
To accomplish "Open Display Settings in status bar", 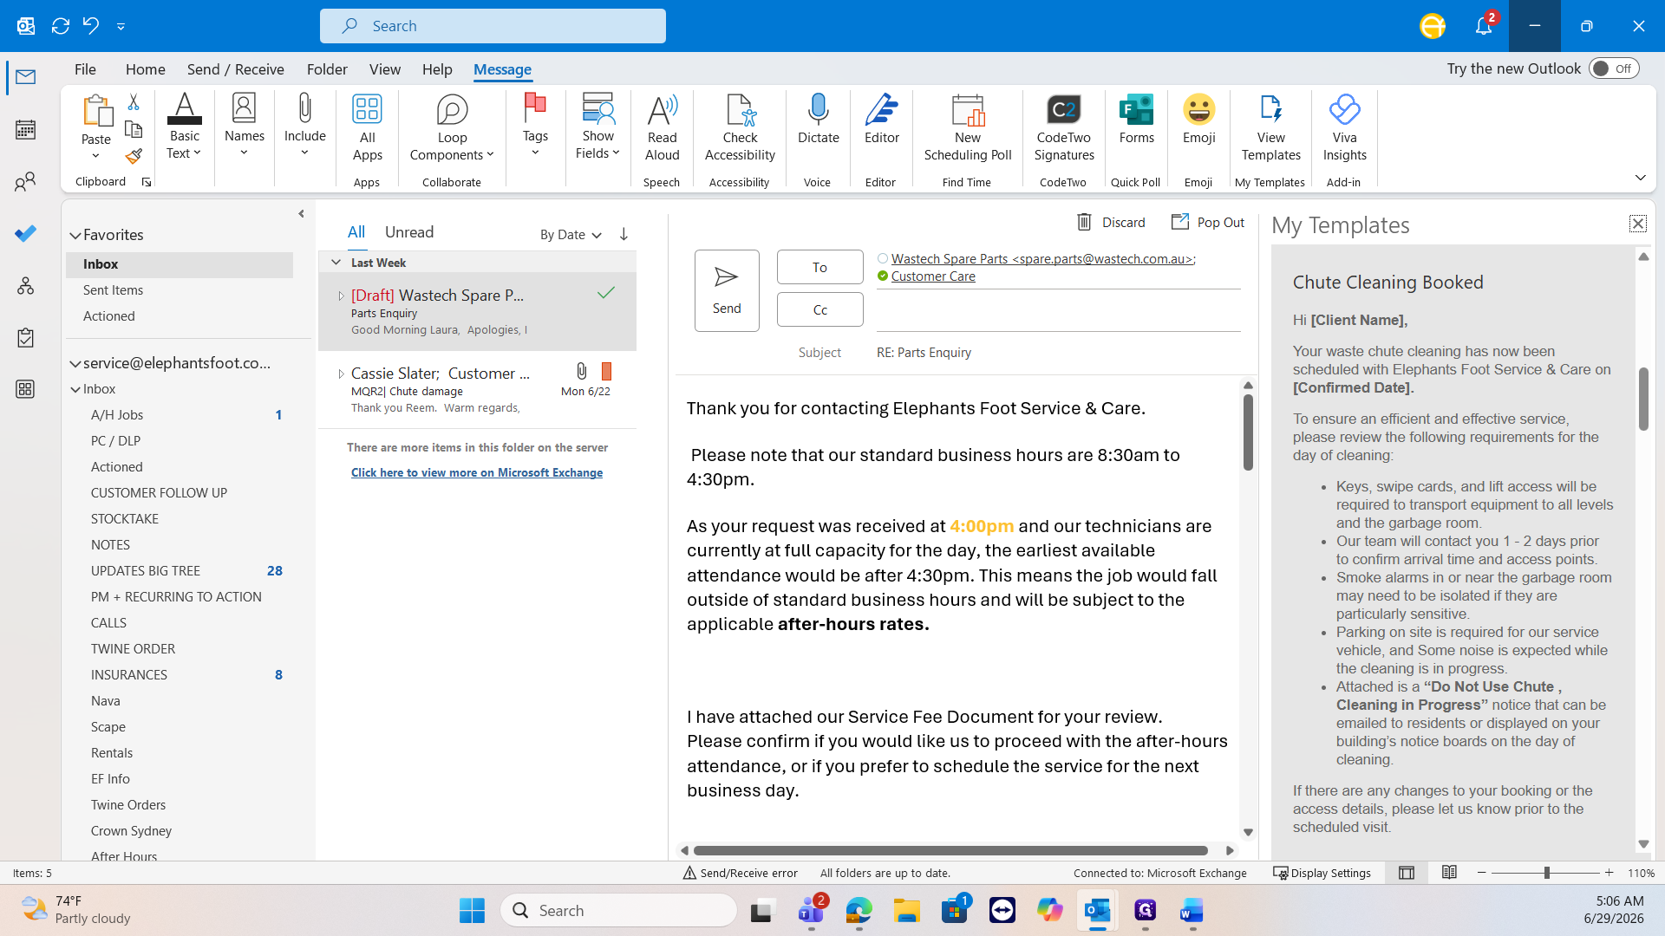I will pos(1322,873).
